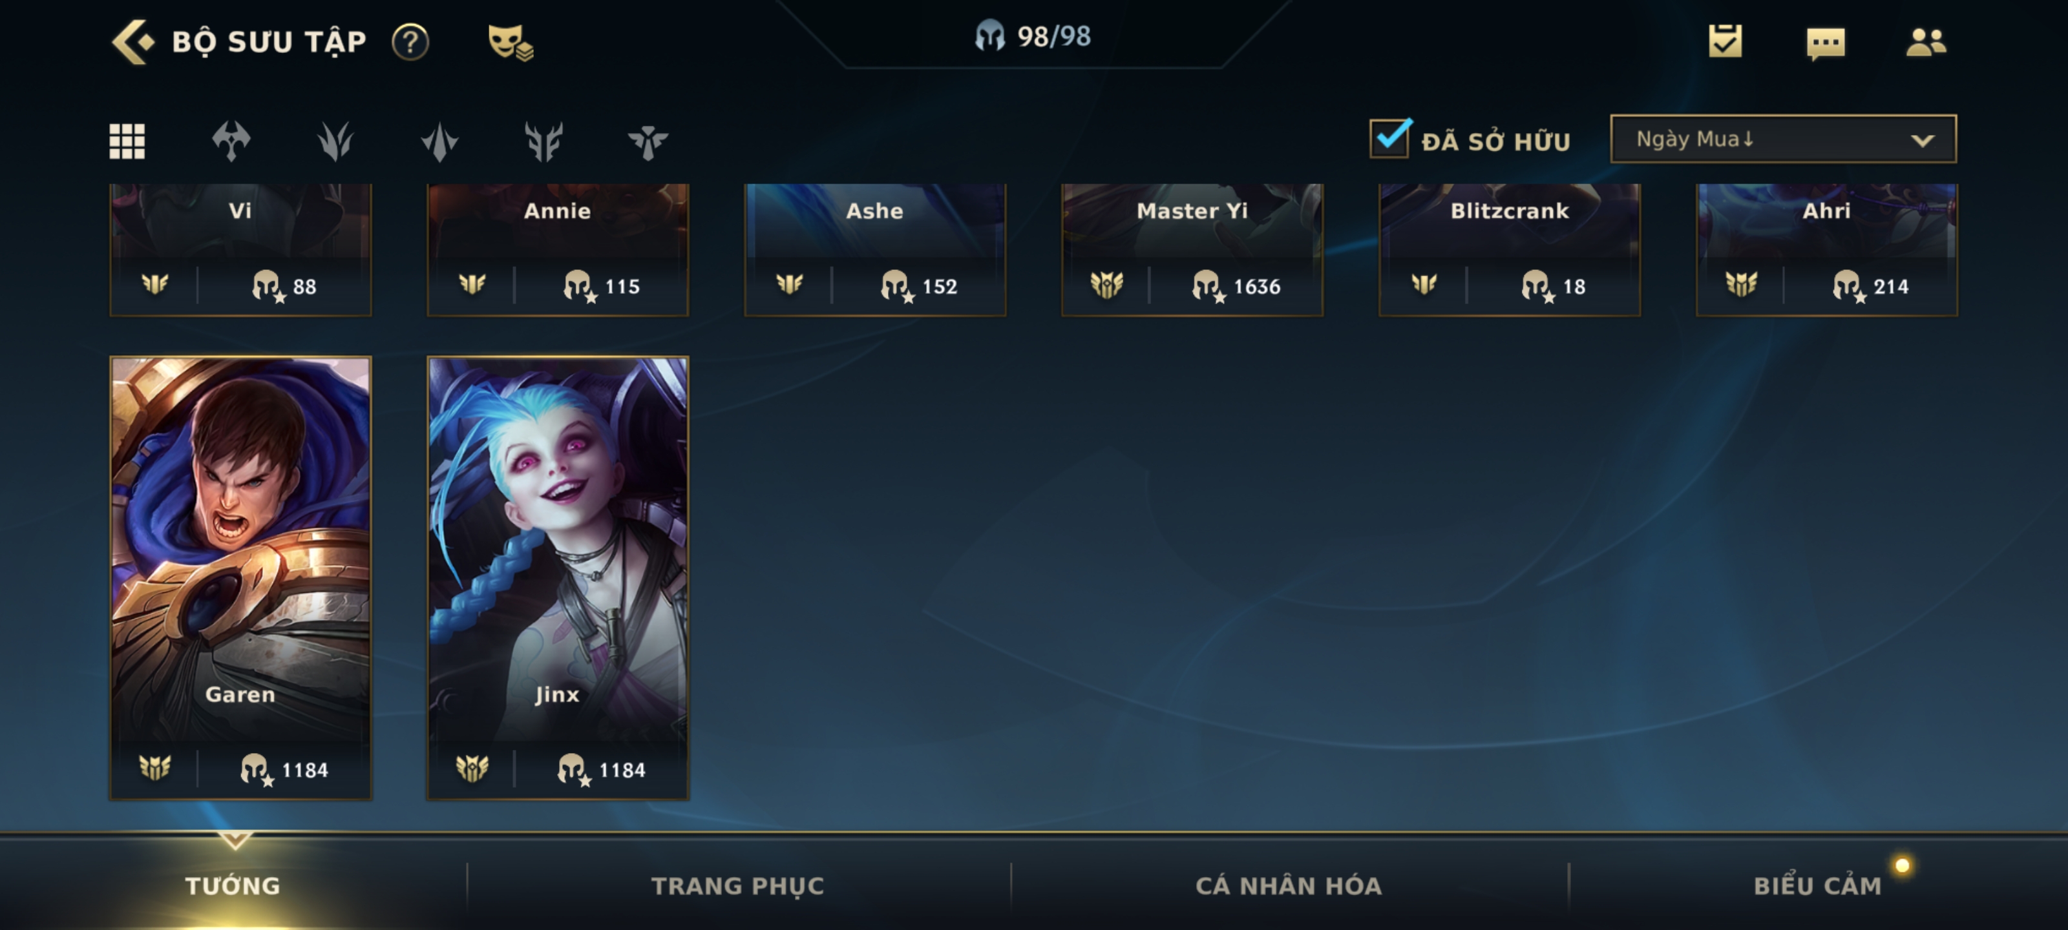
Task: Switch to the Trang Phục tab
Action: point(738,886)
